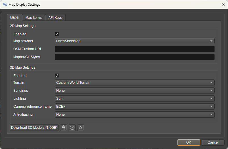Click the app logo in title bar

5,5
